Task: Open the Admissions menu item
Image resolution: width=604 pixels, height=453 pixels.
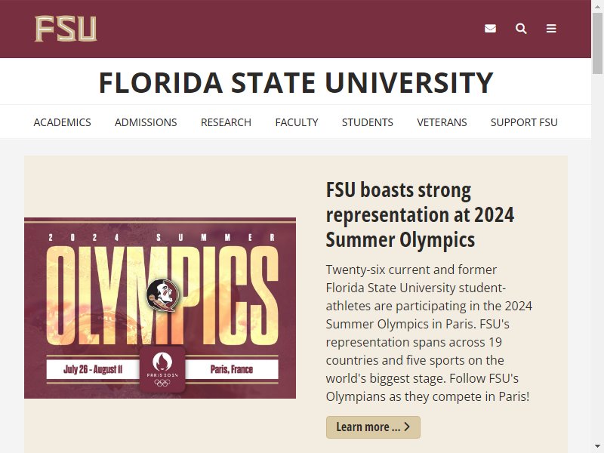Action: pyautogui.click(x=146, y=122)
